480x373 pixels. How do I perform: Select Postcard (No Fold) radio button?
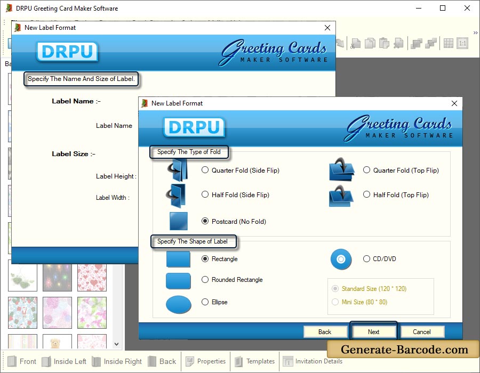[205, 221]
